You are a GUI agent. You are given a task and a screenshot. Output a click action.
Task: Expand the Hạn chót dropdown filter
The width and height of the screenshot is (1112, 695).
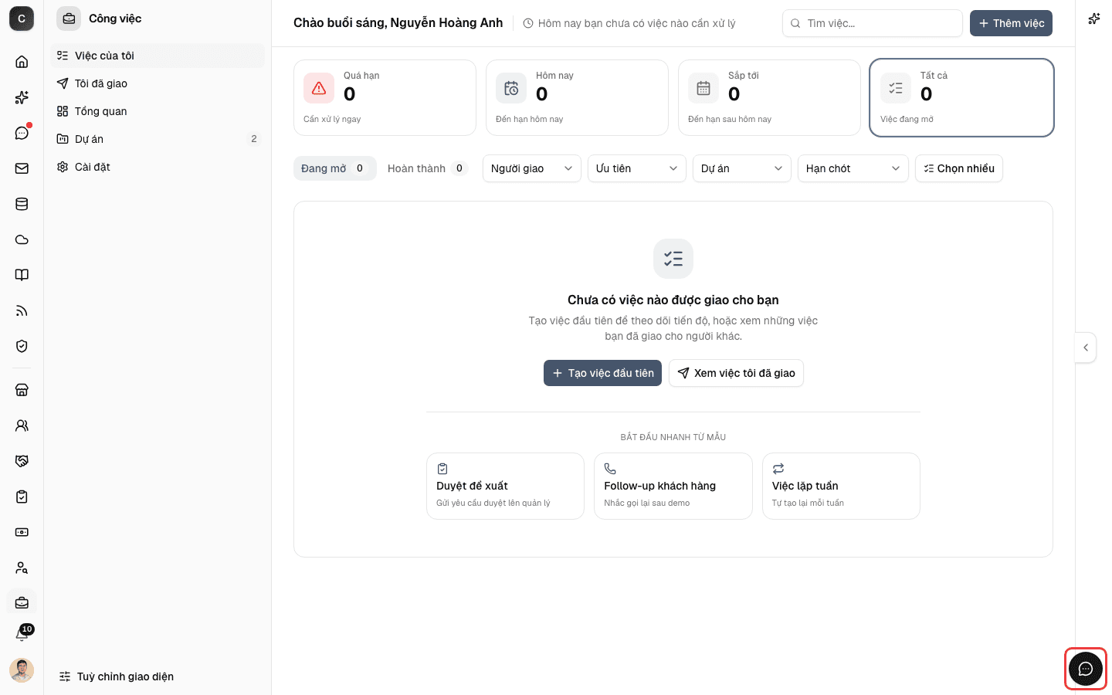pyautogui.click(x=853, y=168)
